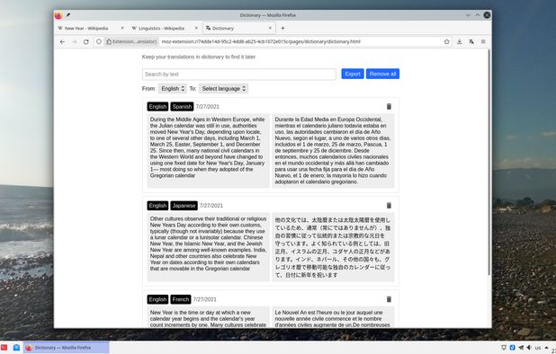Close the Linguistics Wikipedia tab

196,28
